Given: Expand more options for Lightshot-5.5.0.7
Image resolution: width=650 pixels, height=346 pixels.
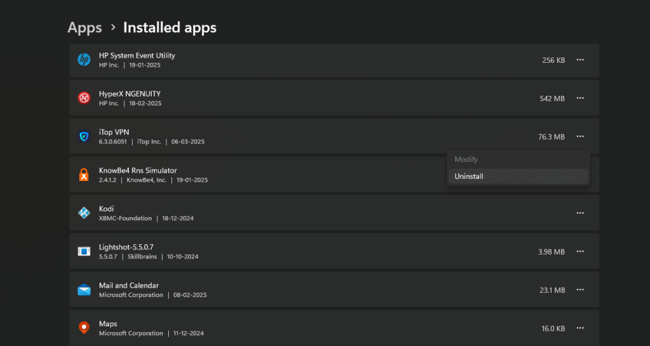Looking at the screenshot, I should (580, 251).
